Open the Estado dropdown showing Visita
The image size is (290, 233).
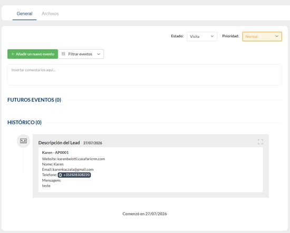click(x=202, y=36)
